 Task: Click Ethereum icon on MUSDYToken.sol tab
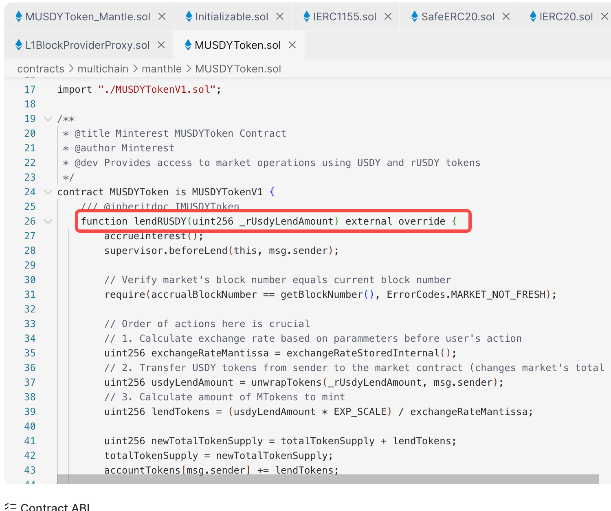coord(188,45)
